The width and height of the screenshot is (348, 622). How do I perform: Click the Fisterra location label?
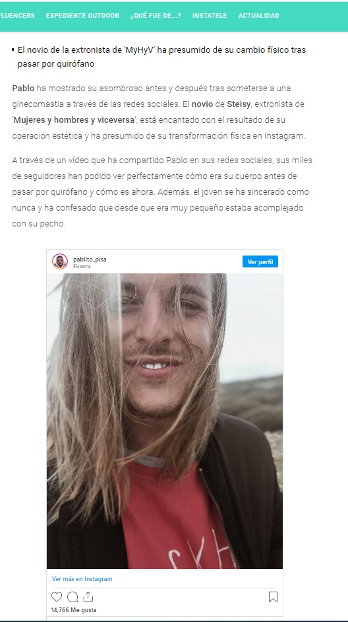click(82, 266)
